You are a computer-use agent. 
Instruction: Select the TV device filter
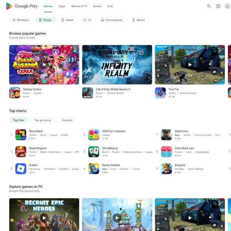(87, 20)
